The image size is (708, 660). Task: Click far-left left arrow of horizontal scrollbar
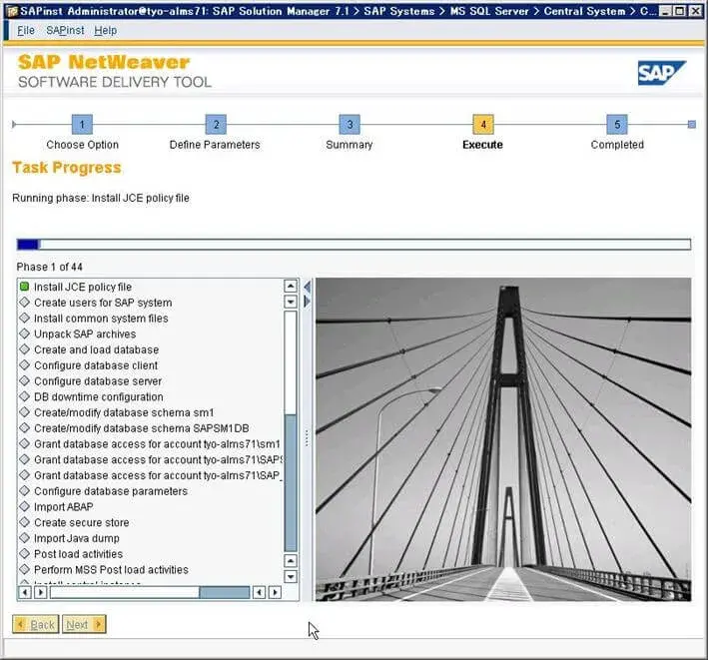click(25, 592)
